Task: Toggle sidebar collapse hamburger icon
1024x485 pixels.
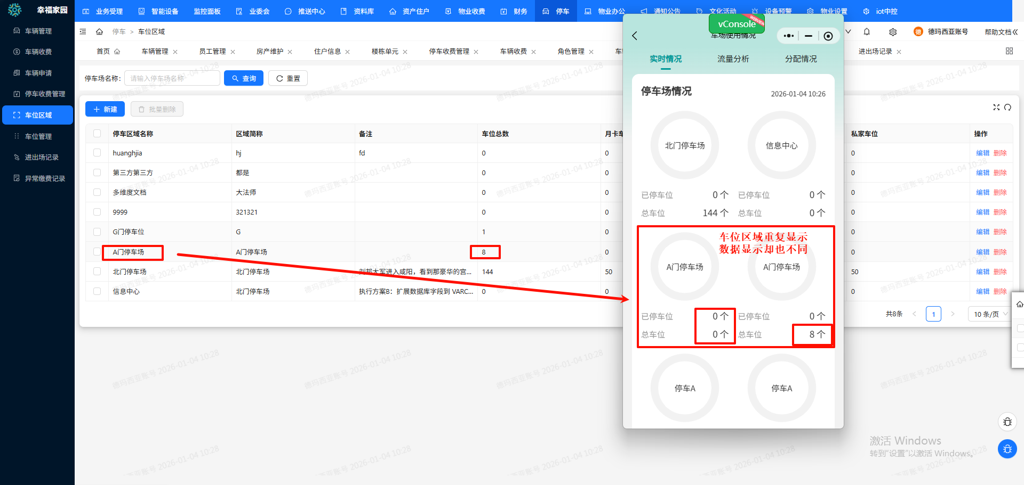Action: click(x=83, y=32)
